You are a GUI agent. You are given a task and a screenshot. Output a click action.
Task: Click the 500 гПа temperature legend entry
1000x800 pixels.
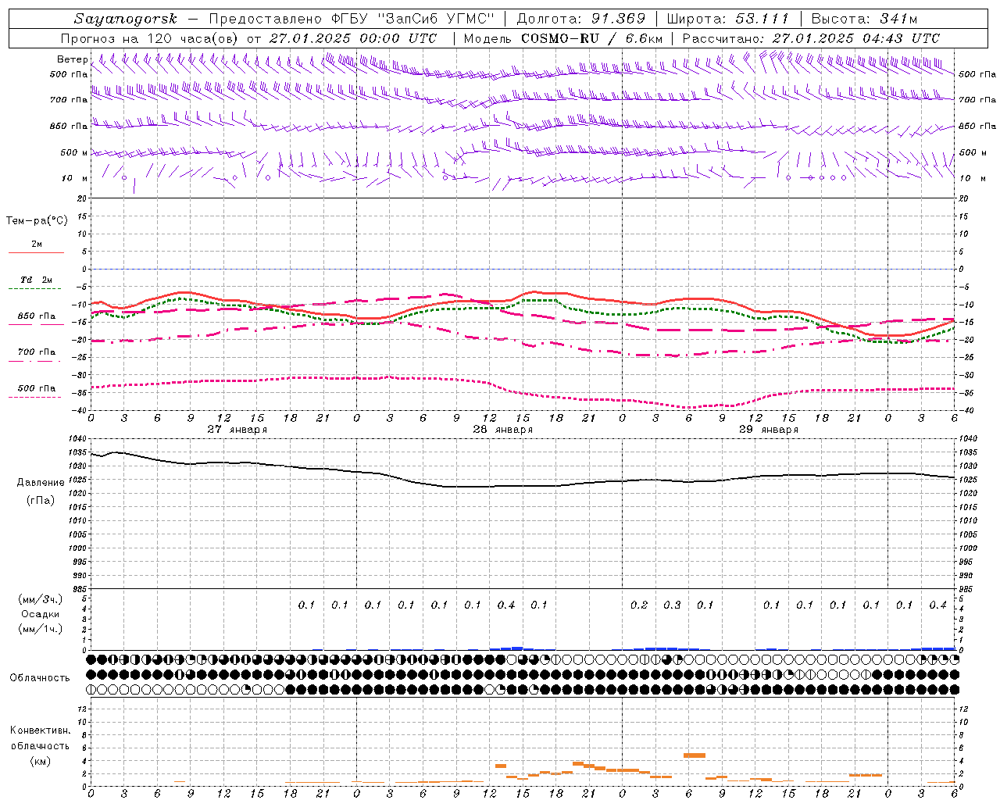[x=37, y=388]
